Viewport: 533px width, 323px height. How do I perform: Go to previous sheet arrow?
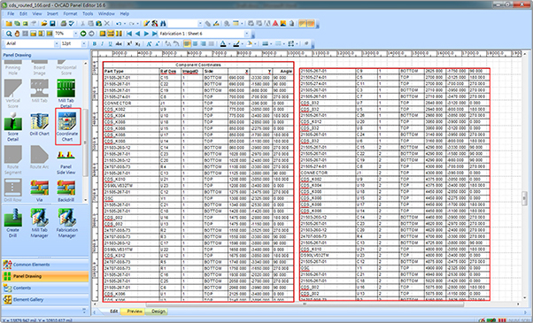click(137, 34)
